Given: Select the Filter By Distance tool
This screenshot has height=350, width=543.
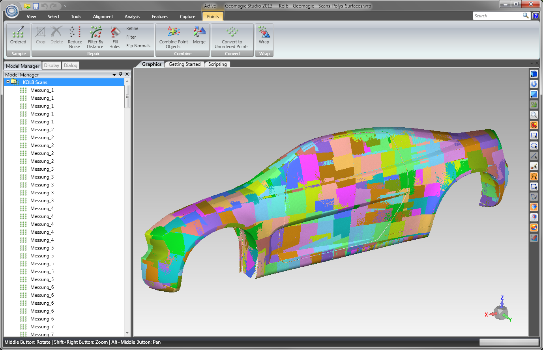Looking at the screenshot, I should coord(95,37).
